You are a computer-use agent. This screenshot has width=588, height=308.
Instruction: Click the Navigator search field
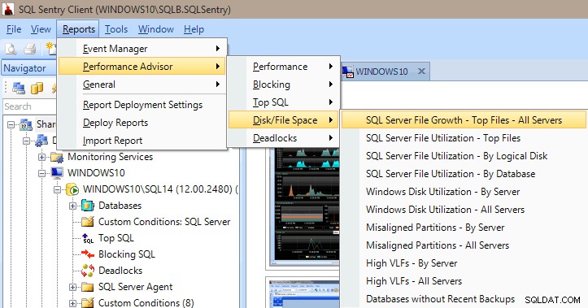(29, 106)
